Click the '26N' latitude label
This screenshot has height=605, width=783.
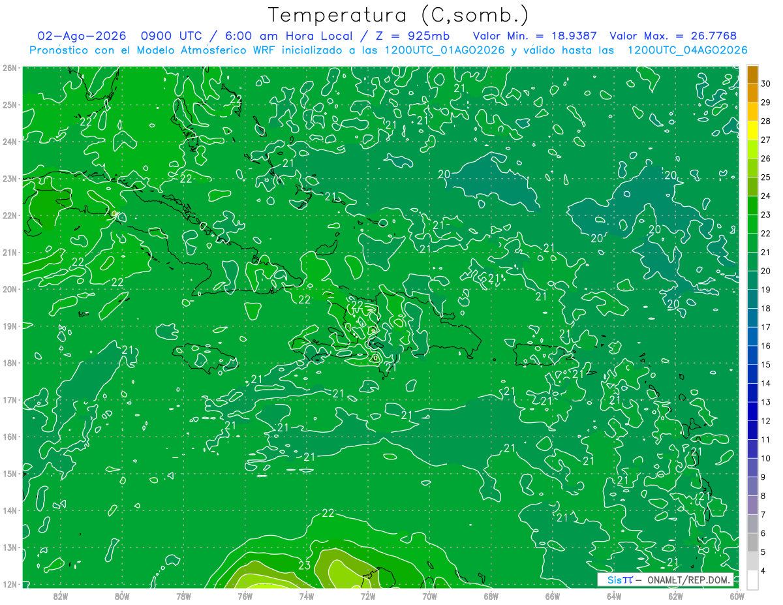click(10, 68)
